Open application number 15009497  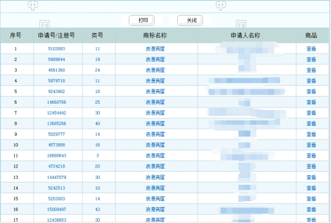point(57,209)
